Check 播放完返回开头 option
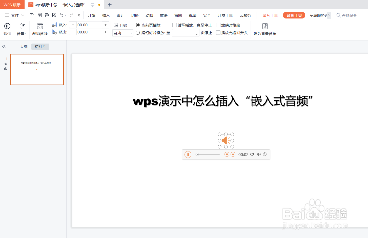 coord(218,33)
